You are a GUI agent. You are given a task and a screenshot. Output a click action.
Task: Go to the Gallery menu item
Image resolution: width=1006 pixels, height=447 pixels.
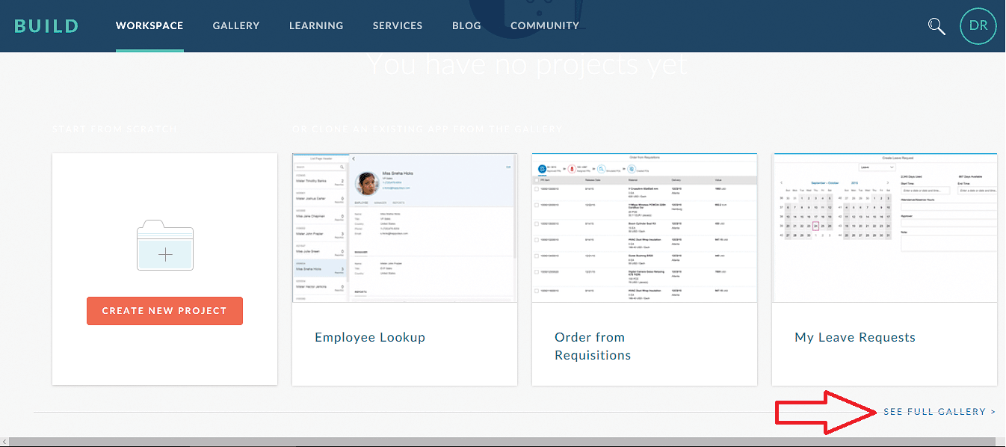coord(236,25)
